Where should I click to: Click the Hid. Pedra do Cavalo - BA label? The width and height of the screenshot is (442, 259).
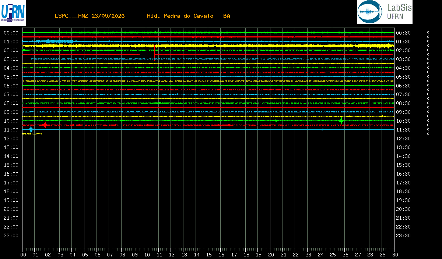[189, 16]
